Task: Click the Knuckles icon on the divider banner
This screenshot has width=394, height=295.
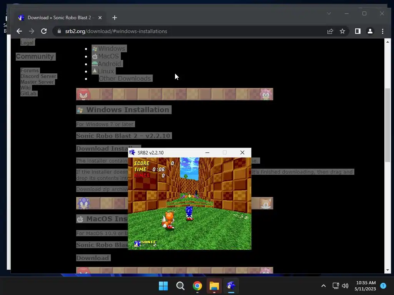Action: [83, 94]
